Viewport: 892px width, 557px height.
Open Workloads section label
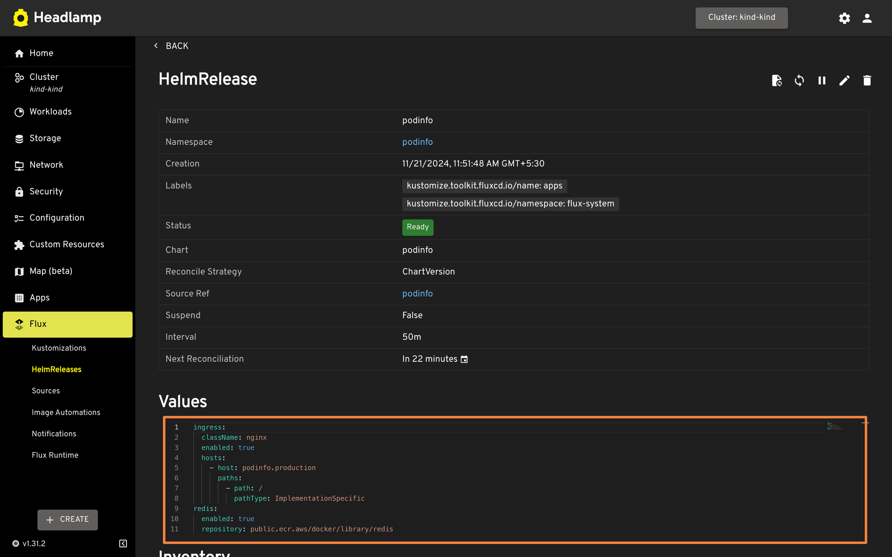pos(50,111)
